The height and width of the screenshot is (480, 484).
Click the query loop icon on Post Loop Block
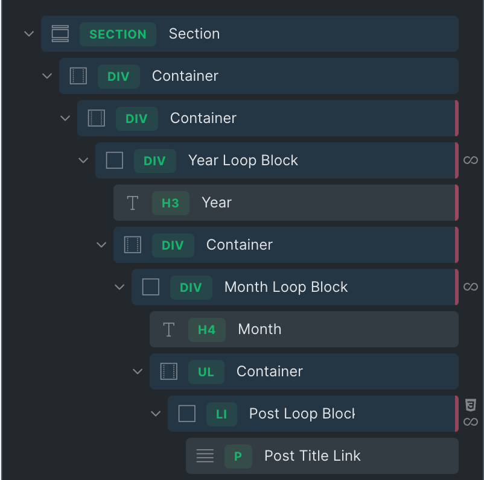click(471, 422)
